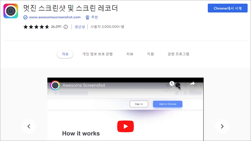The width and height of the screenshot is (251, 141).
Task: Click the Sign in button in video
Action: (139, 104)
